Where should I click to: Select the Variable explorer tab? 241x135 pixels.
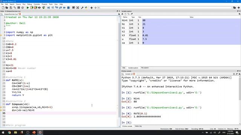pos(133,68)
